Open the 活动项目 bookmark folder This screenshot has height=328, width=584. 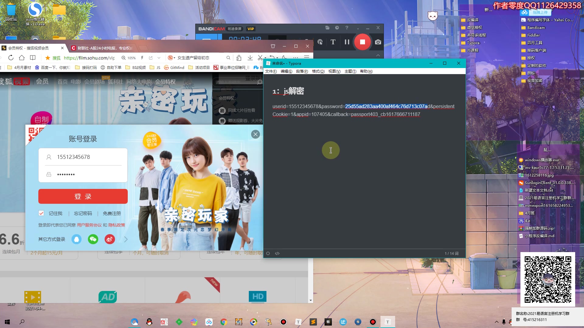tap(199, 67)
